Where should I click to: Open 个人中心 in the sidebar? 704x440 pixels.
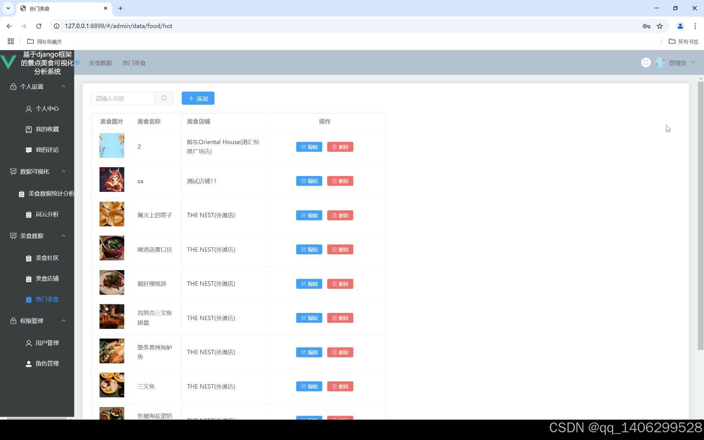click(42, 109)
